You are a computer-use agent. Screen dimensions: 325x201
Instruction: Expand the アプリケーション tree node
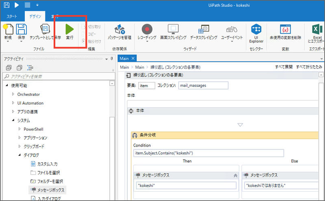point(19,138)
